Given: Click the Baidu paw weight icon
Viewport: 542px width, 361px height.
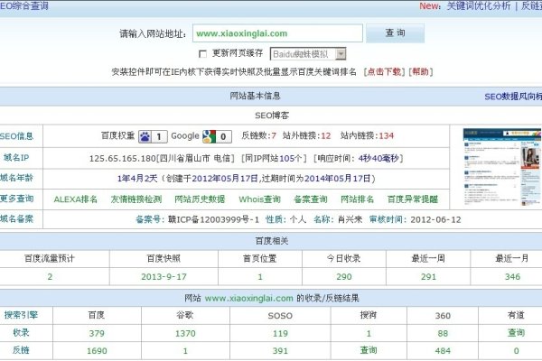Looking at the screenshot, I should coord(153,136).
